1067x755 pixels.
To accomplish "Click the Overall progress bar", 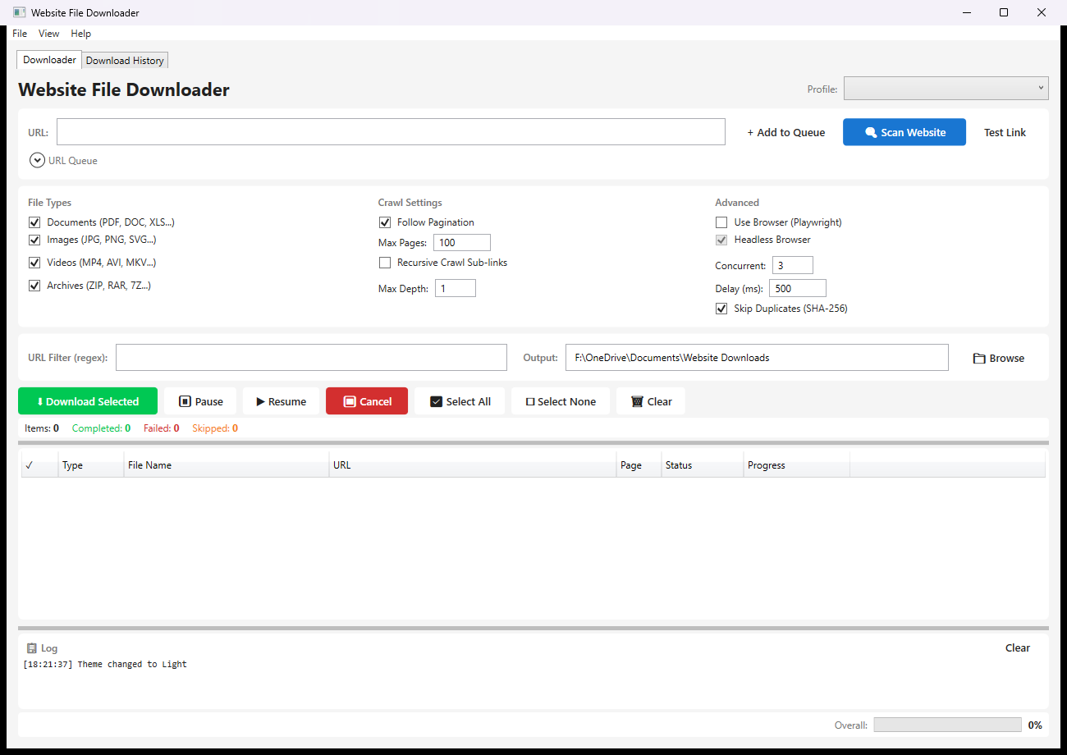I will point(947,725).
